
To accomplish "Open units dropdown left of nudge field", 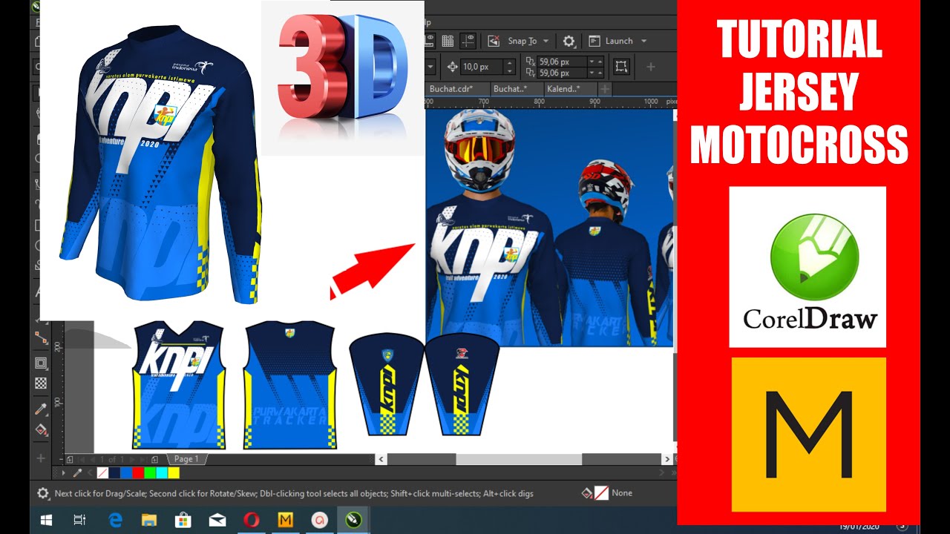I will 430,67.
